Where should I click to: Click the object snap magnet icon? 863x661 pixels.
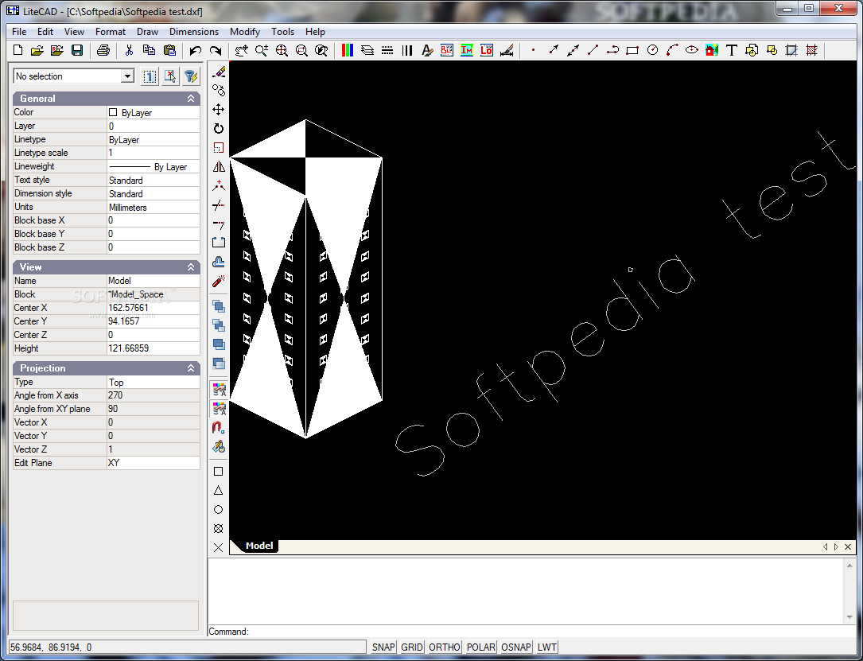pos(219,428)
